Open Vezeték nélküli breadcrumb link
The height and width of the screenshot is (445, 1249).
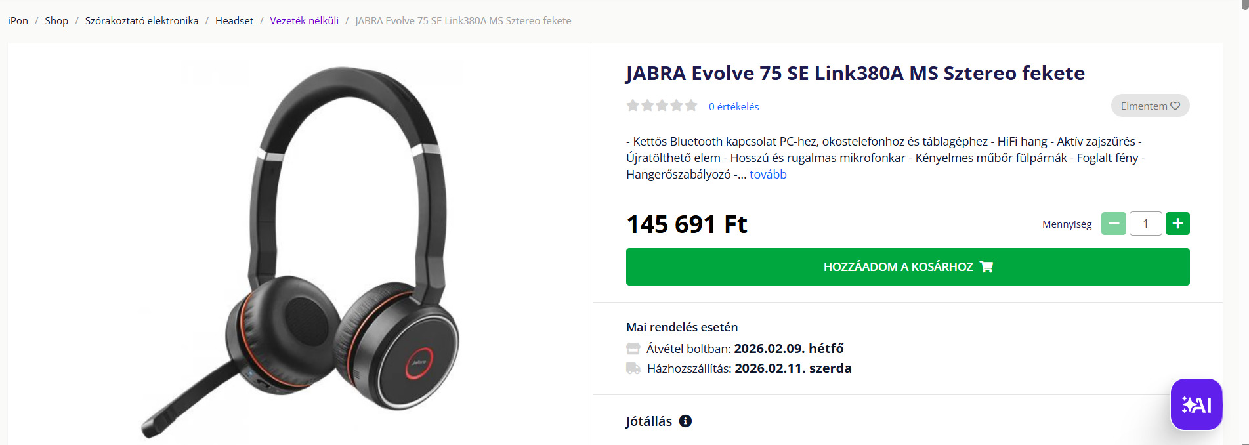tap(305, 21)
